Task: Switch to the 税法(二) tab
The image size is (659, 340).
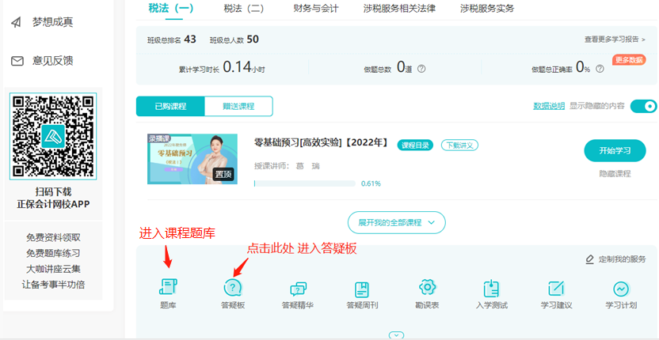Action: click(244, 9)
